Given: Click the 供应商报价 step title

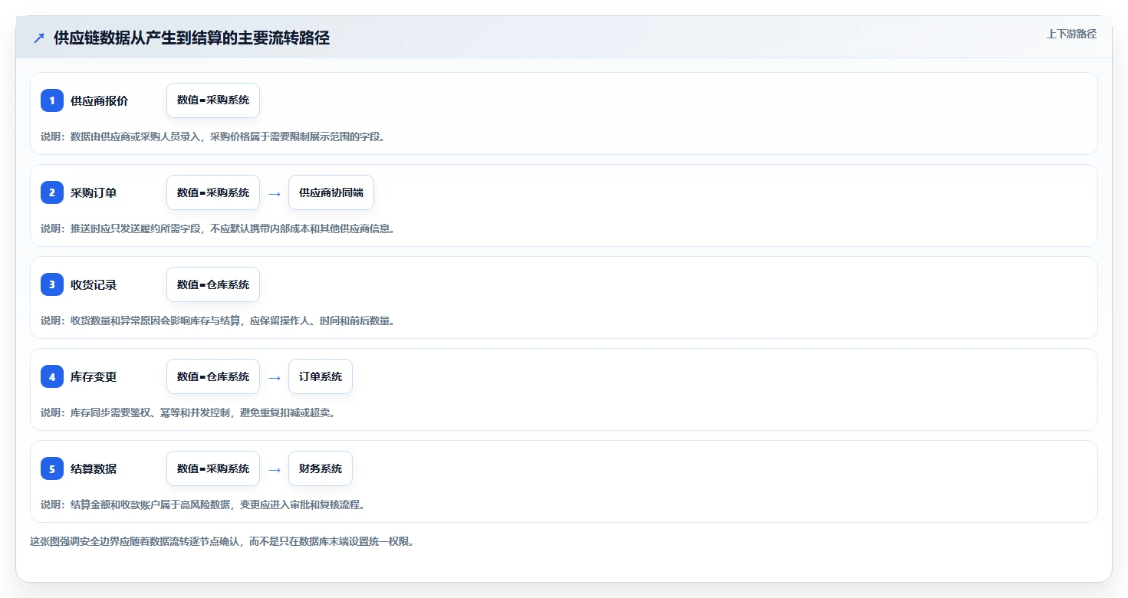Looking at the screenshot, I should (100, 100).
